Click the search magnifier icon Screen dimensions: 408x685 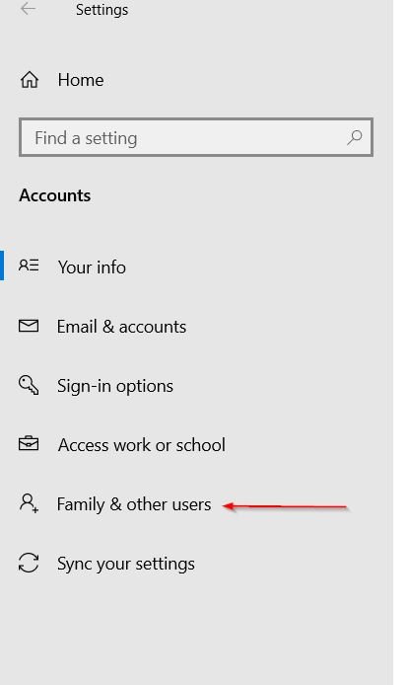355,137
